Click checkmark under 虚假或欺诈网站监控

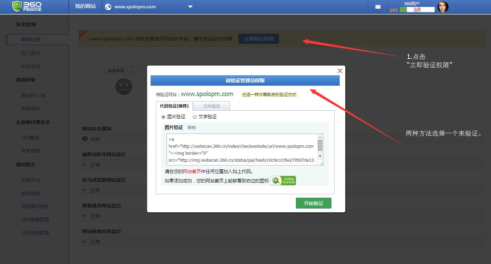click(84, 164)
